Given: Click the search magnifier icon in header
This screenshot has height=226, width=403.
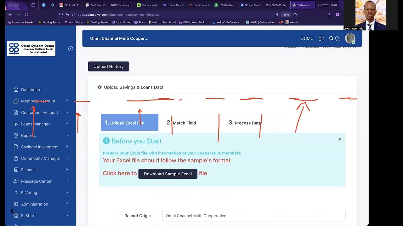Looking at the screenshot, I should pyautogui.click(x=331, y=38).
